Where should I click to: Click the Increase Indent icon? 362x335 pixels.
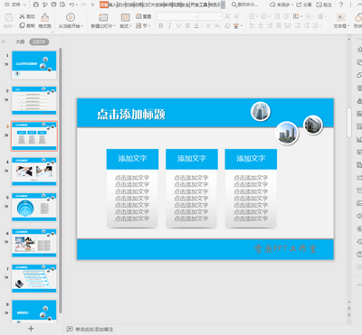286,16
